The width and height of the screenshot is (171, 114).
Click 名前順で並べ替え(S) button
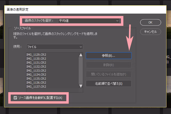(109, 84)
